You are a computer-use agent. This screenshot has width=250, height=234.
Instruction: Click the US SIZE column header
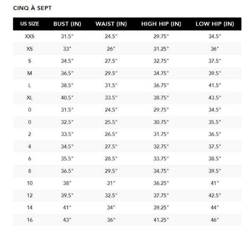tap(30, 24)
